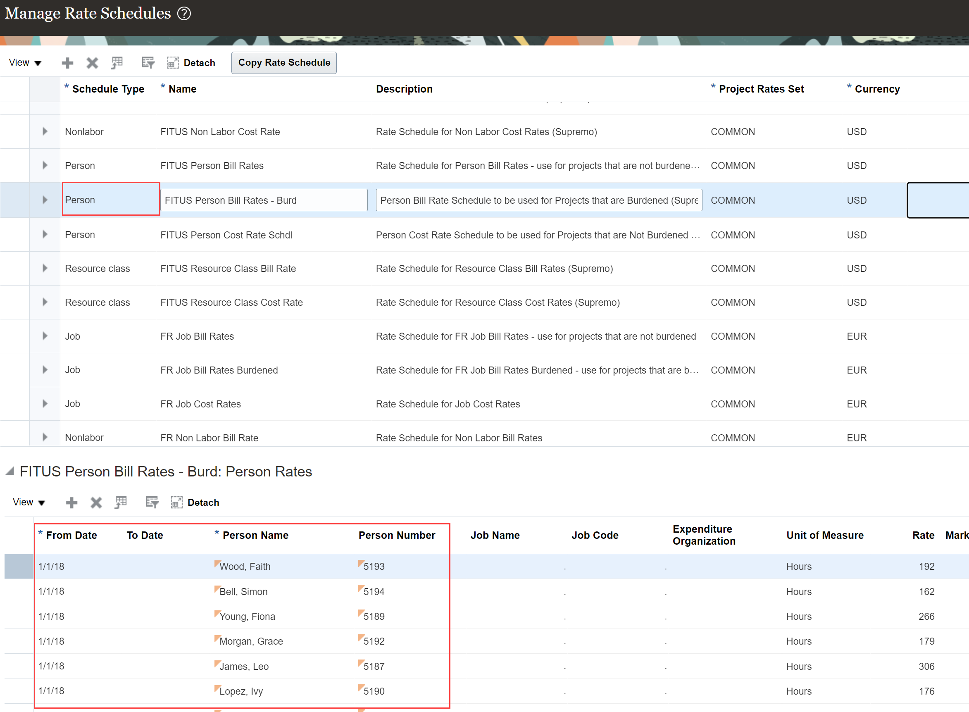The height and width of the screenshot is (712, 969).
Task: Click the Expenditure Organization column header
Action: 704,535
